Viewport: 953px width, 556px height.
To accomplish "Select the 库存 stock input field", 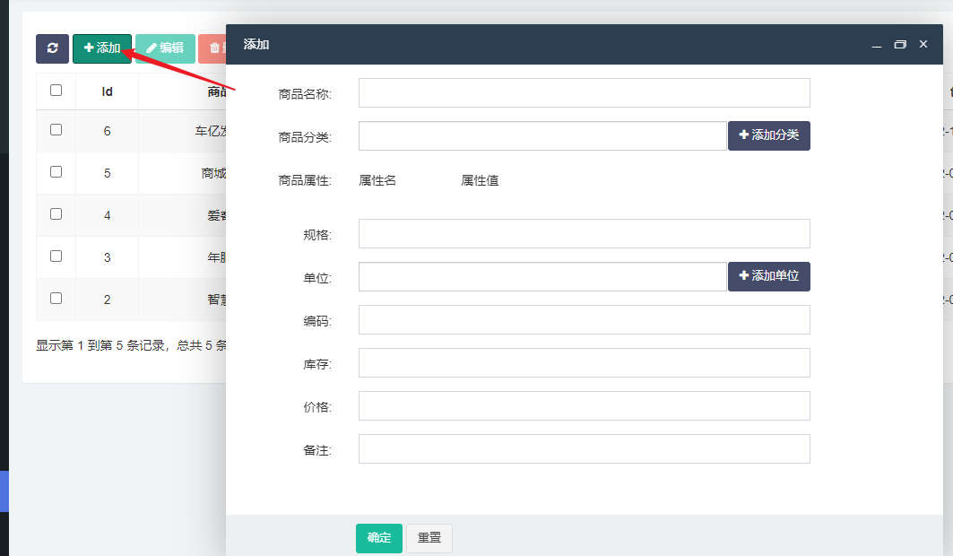I will [x=583, y=362].
